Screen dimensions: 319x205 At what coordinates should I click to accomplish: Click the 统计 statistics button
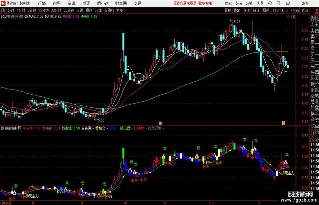[x=256, y=10]
